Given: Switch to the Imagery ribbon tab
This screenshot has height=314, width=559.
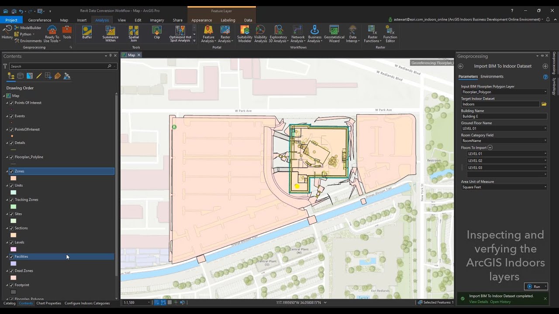Looking at the screenshot, I should (x=157, y=20).
